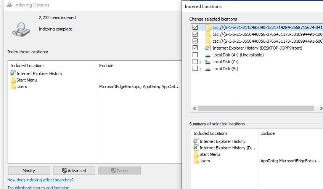Uncheck the Internet Explorer History checkbox
323x189 pixels.
(x=195, y=48)
